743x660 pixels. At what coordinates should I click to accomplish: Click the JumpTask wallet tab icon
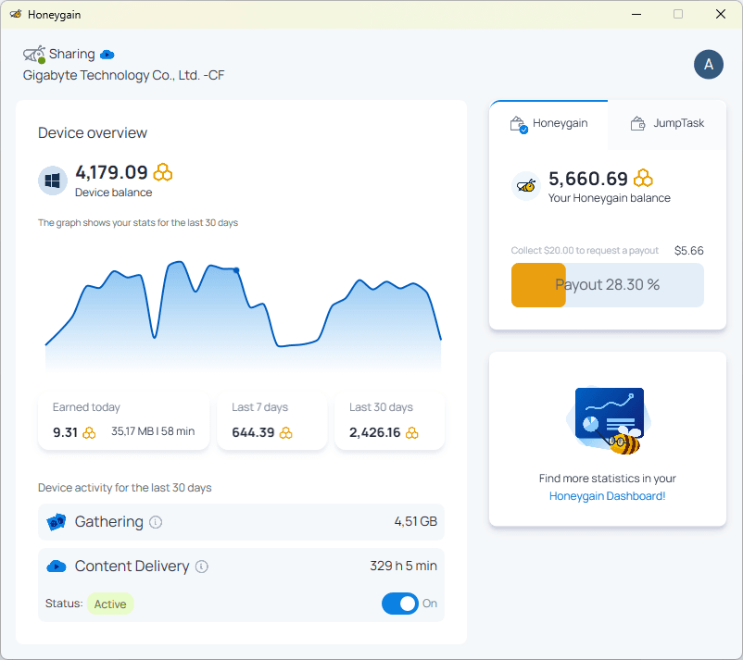pos(637,123)
